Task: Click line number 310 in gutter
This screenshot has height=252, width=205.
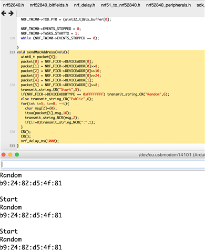Action: [x=12, y=38]
